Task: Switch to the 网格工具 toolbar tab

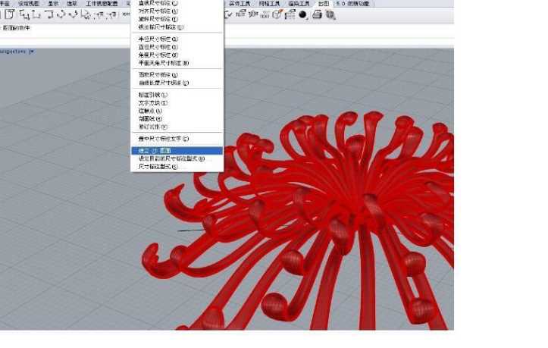Action: tap(274, 4)
